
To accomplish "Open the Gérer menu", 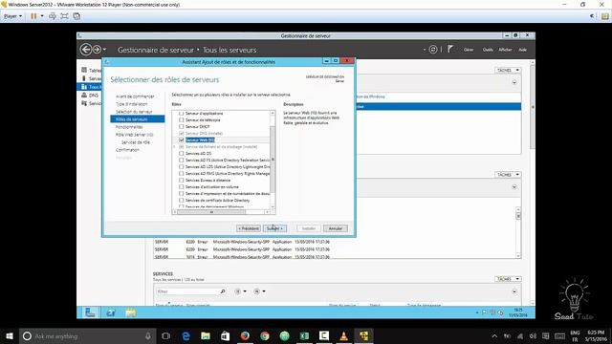I will pyautogui.click(x=469, y=50).
